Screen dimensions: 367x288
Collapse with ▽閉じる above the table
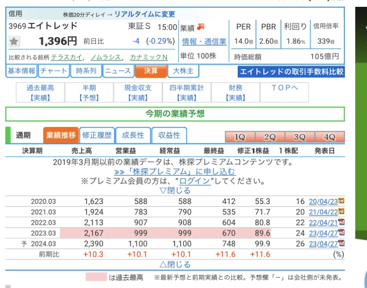pos(175,190)
